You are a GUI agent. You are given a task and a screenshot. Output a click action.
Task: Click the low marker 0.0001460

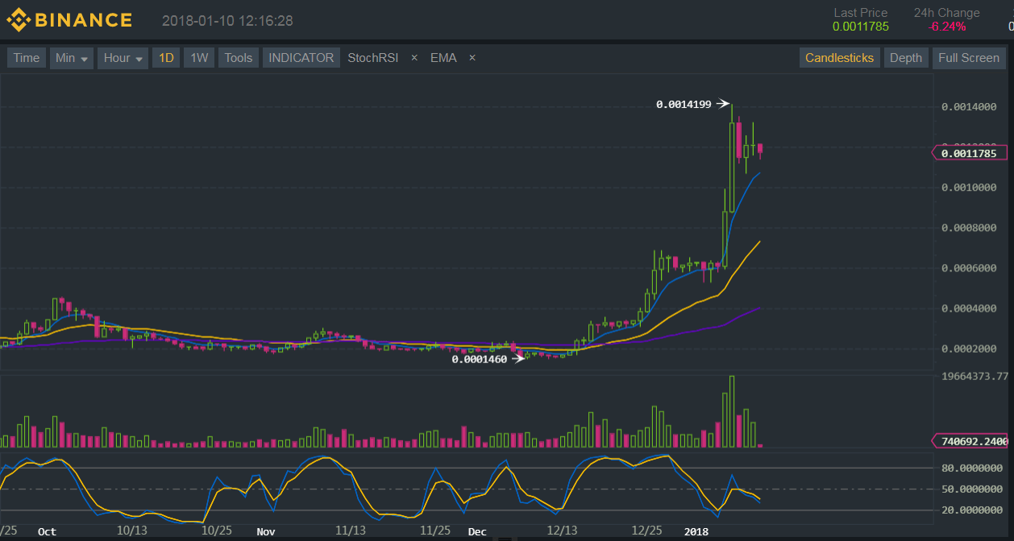pyautogui.click(x=480, y=360)
